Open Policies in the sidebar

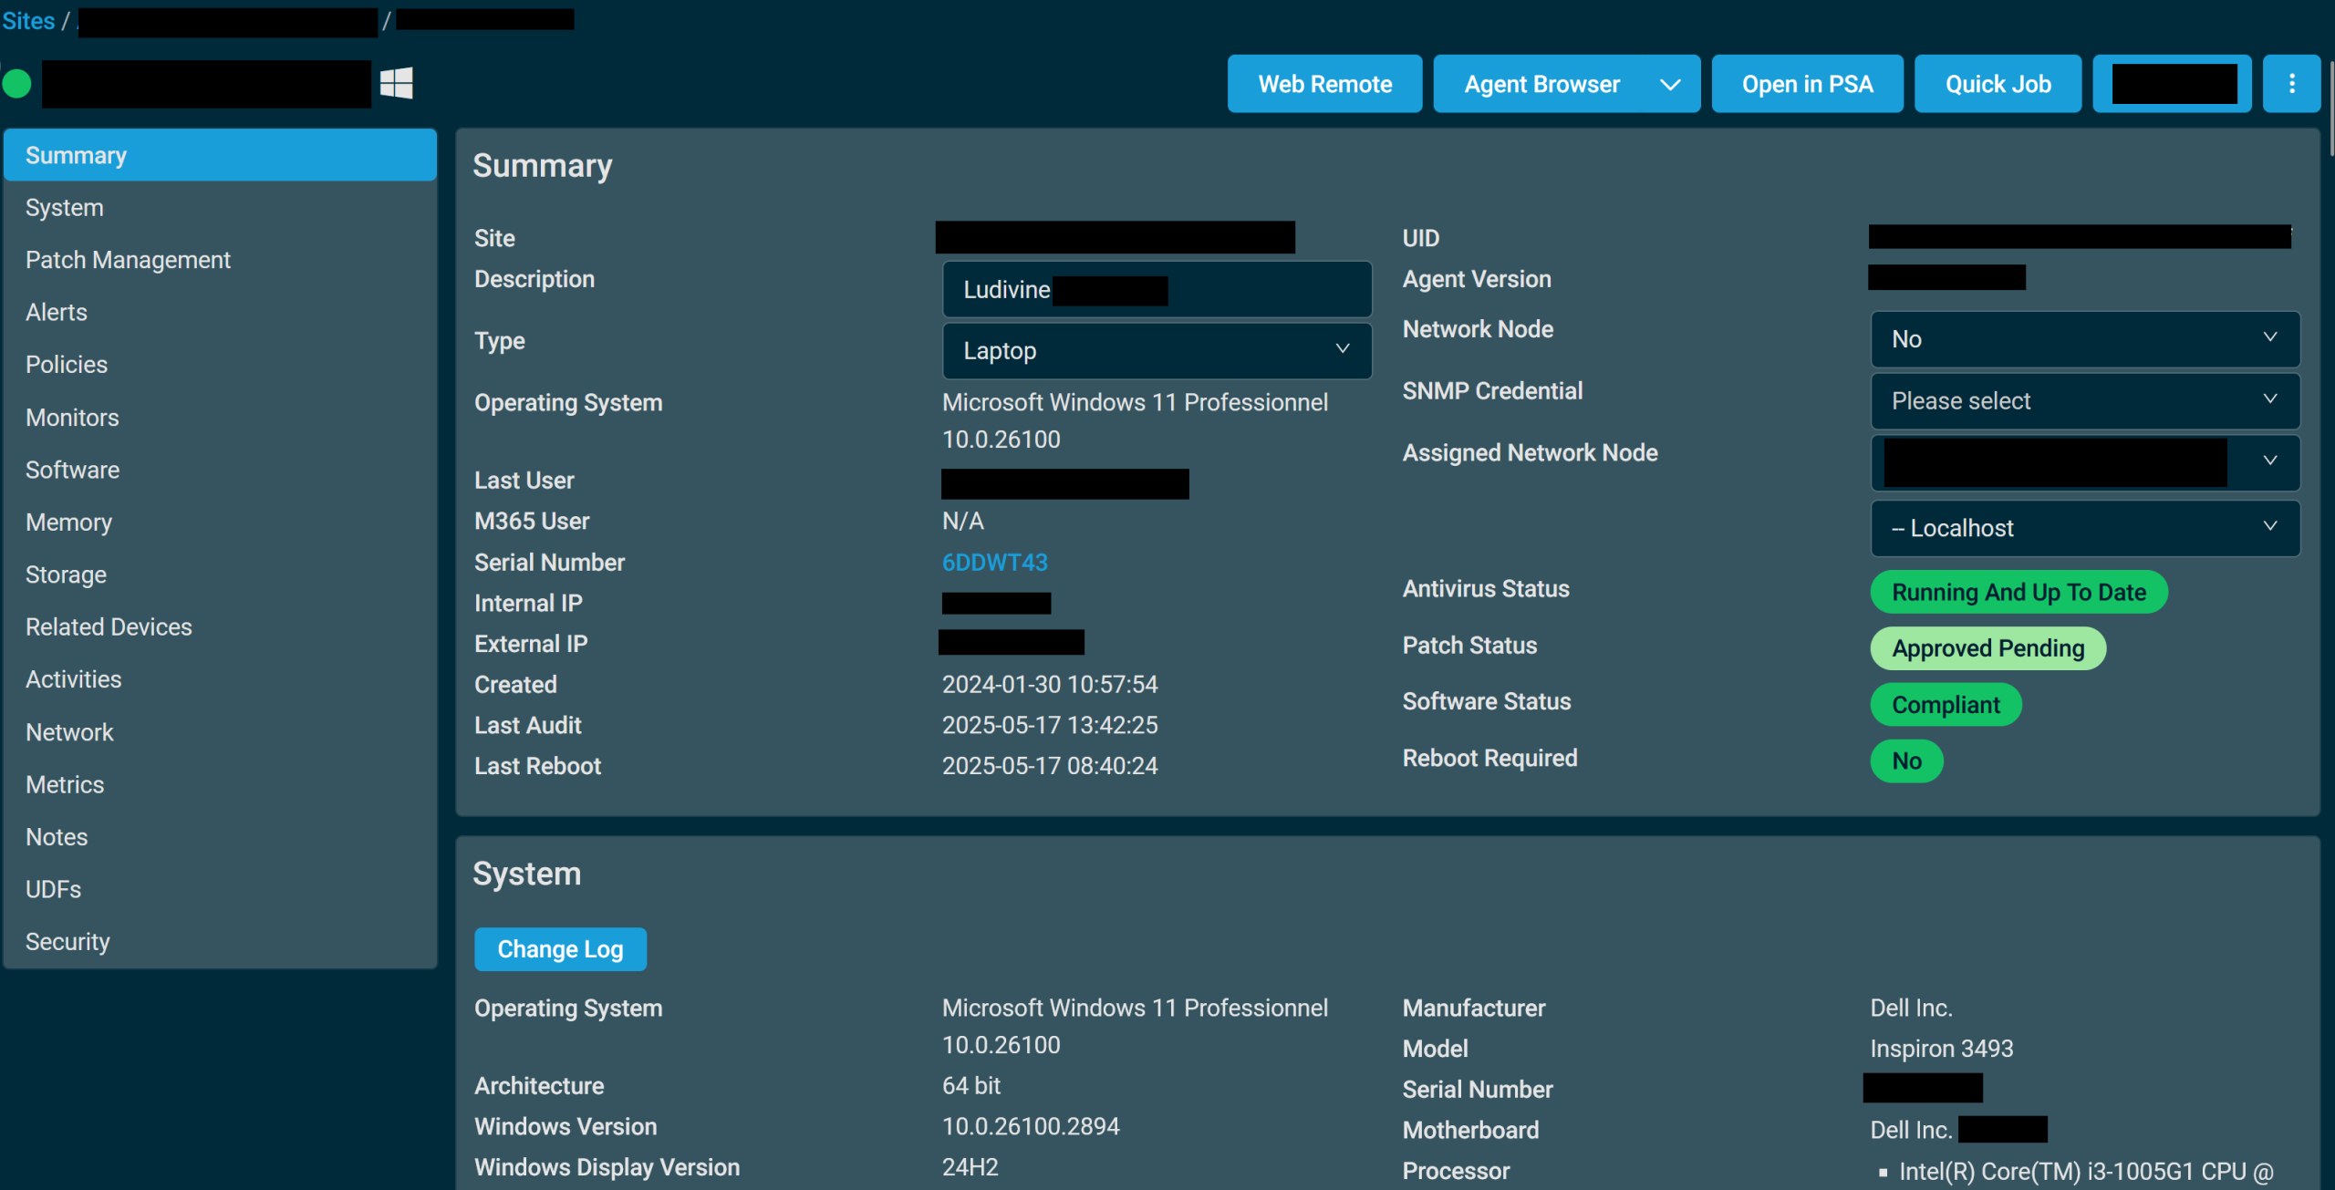pyautogui.click(x=220, y=365)
